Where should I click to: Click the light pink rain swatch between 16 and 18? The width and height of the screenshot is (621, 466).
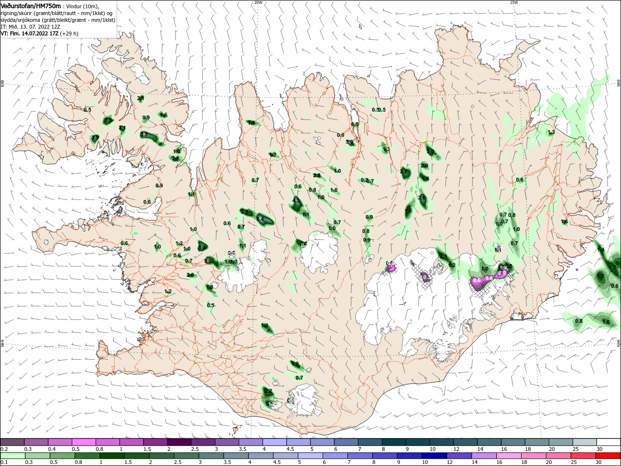(x=508, y=456)
